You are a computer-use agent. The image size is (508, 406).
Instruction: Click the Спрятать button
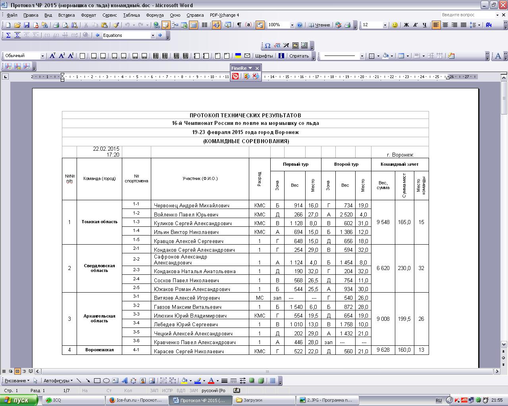(299, 56)
